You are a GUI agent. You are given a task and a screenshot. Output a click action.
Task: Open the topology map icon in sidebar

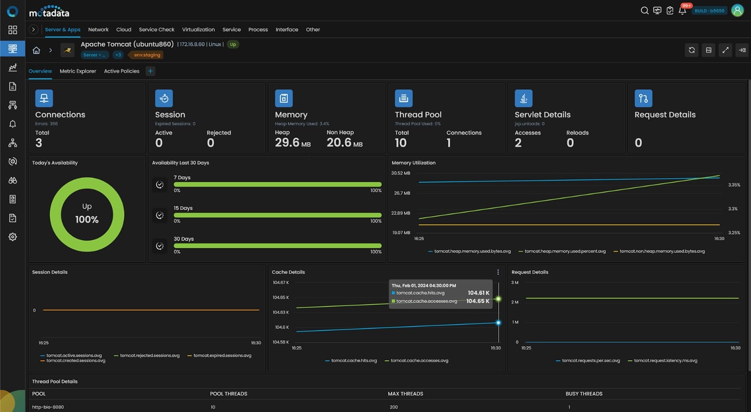(13, 105)
